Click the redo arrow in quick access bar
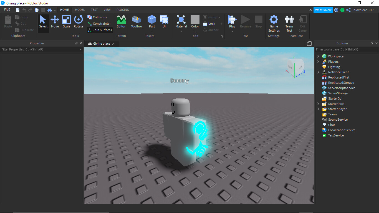Viewport: 379px width, 213px height. 30,10
